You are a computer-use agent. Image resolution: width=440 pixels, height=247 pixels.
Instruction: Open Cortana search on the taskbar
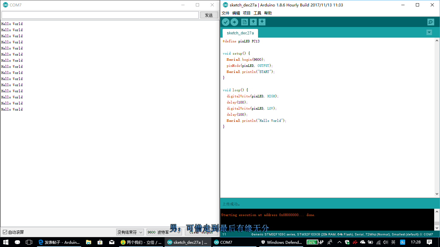point(17,242)
